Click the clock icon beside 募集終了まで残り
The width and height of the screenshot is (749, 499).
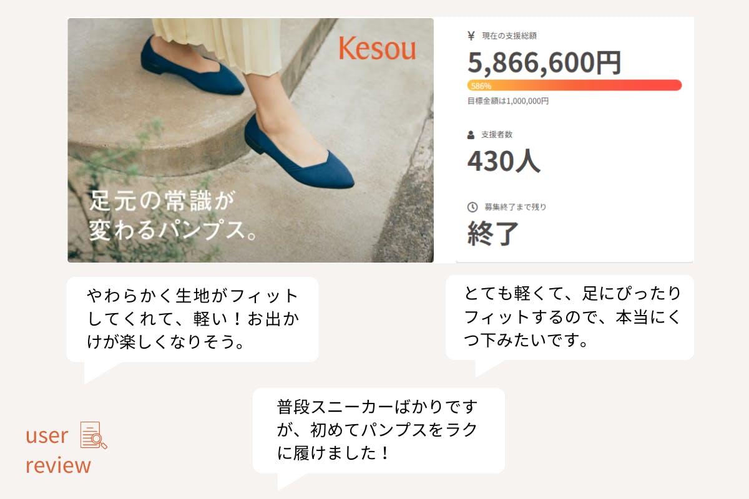click(x=472, y=207)
